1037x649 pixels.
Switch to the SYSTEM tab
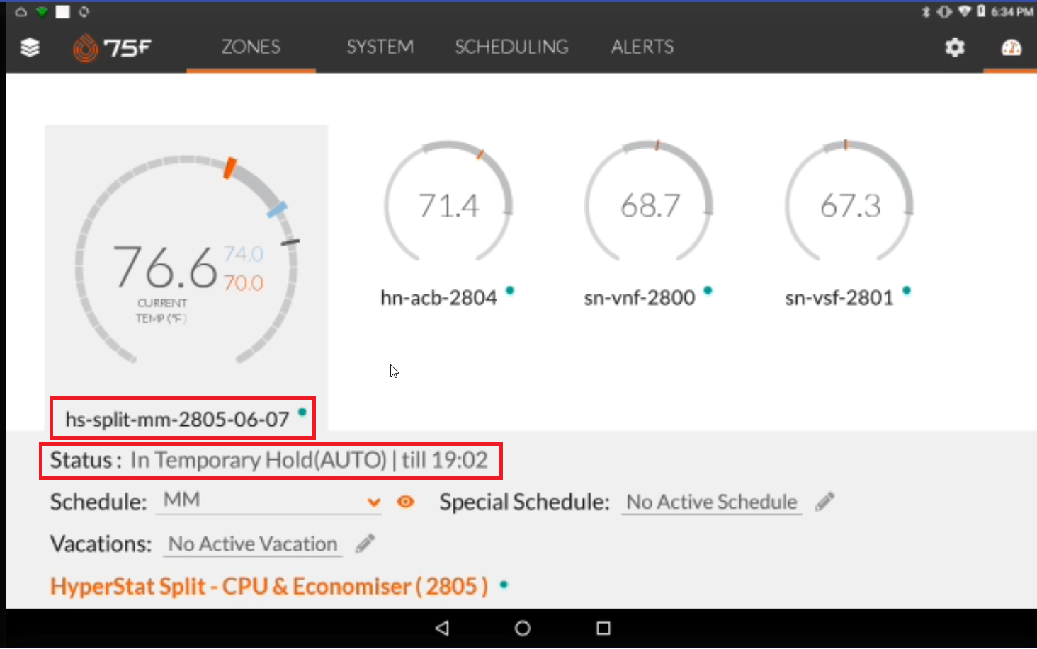tap(380, 47)
